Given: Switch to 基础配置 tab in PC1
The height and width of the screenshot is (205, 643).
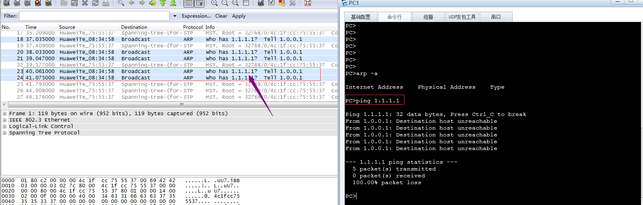Looking at the screenshot, I should pyautogui.click(x=361, y=17).
